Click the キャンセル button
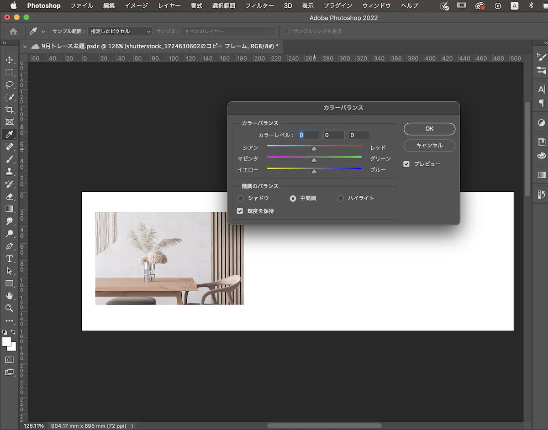Viewport: 548px width, 430px height. [429, 146]
